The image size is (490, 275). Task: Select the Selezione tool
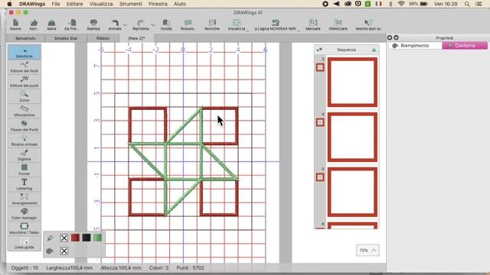[24, 52]
